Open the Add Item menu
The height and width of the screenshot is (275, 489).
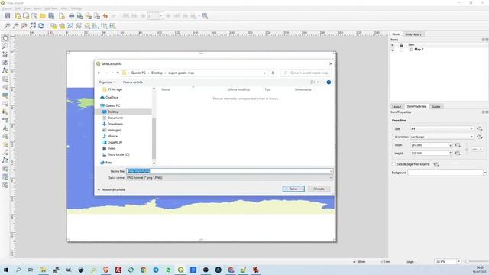(x=51, y=8)
